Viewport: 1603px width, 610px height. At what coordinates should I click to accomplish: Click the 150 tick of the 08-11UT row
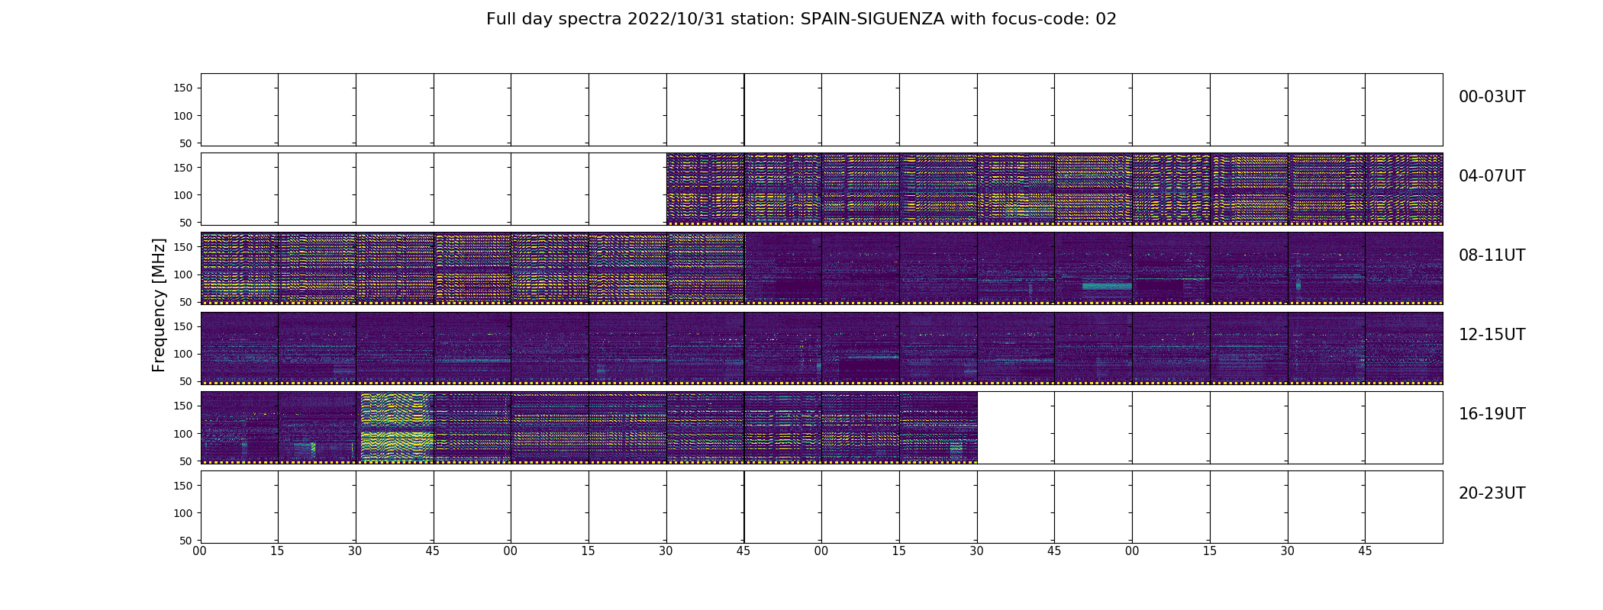(x=184, y=247)
